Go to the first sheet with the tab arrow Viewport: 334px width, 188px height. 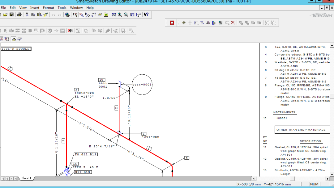[x=3, y=179]
